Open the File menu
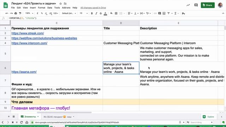This screenshot has width=226, height=127. pos(13,8)
